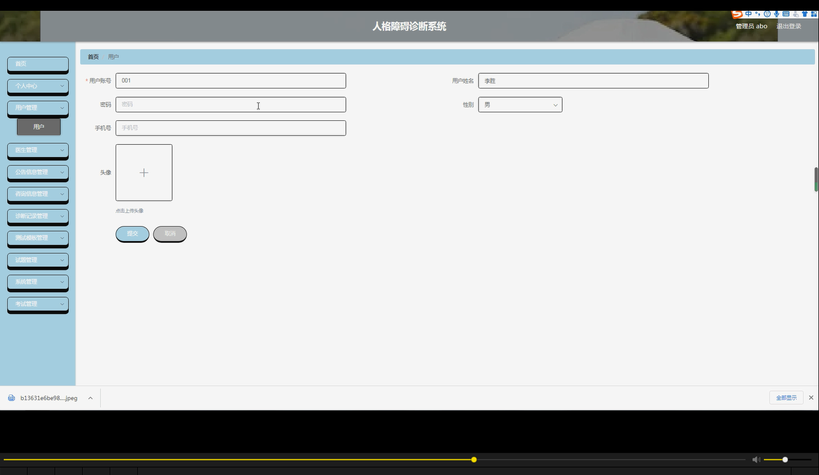The width and height of the screenshot is (819, 475).
Task: Toggle the Chinese/English 中 input mode icon
Action: tap(748, 14)
